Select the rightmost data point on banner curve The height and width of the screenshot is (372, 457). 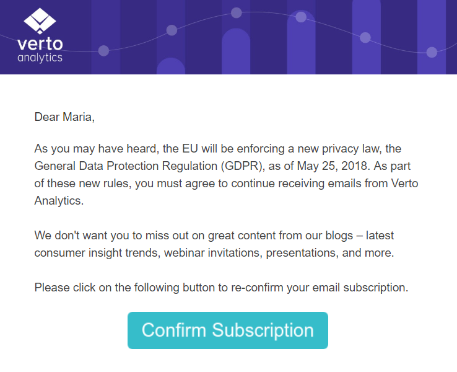432,53
